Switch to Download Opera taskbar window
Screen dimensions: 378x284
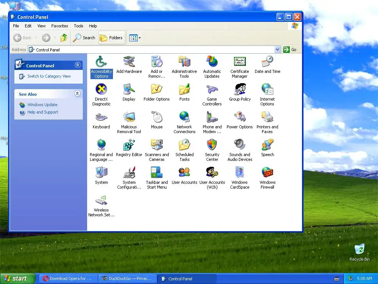click(x=68, y=278)
